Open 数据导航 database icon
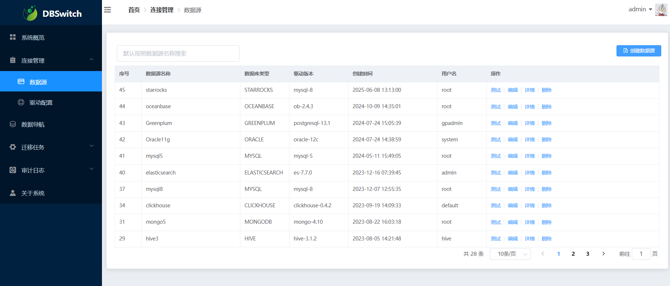670x286 pixels. (13, 124)
